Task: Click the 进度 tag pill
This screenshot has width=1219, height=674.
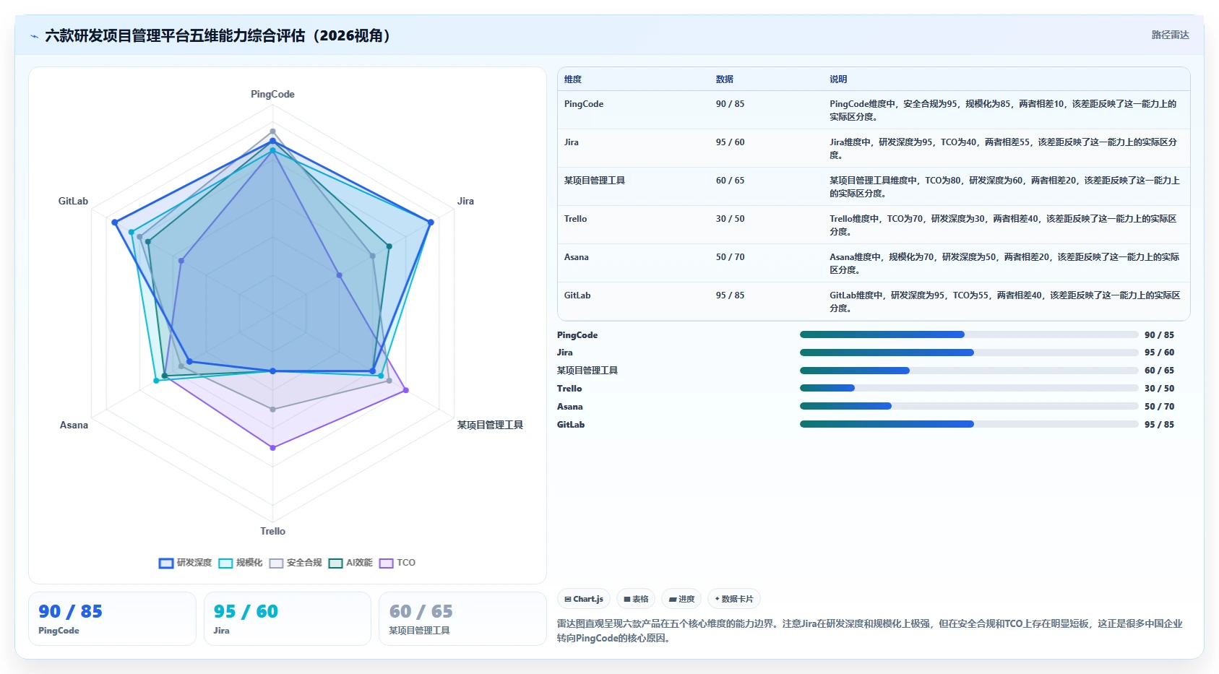Action: pos(681,599)
